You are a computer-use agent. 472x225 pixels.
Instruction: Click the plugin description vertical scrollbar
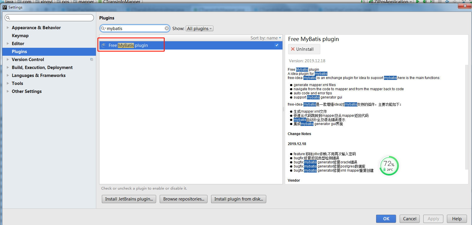[467, 117]
